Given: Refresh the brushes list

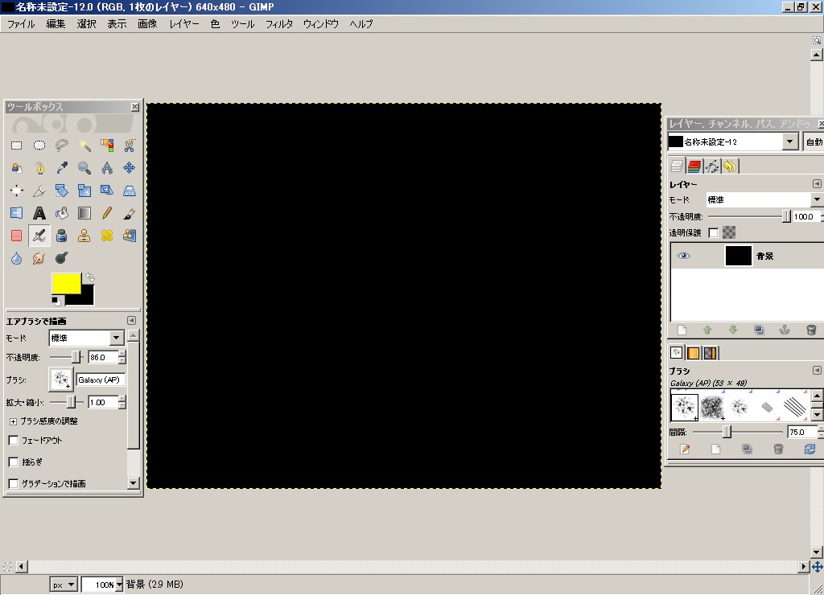Looking at the screenshot, I should (x=810, y=449).
